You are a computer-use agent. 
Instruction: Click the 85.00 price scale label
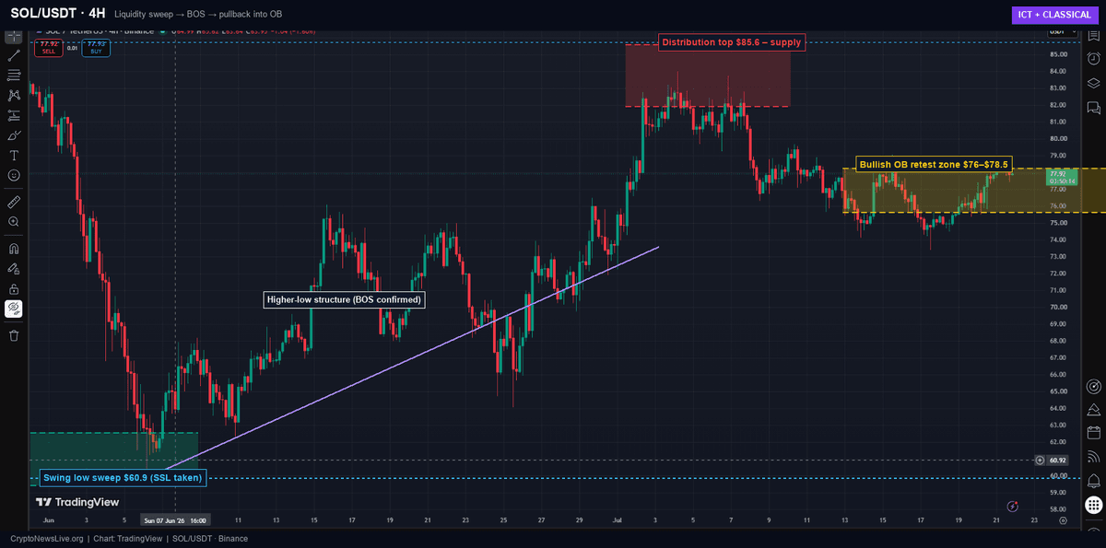pyautogui.click(x=1057, y=53)
